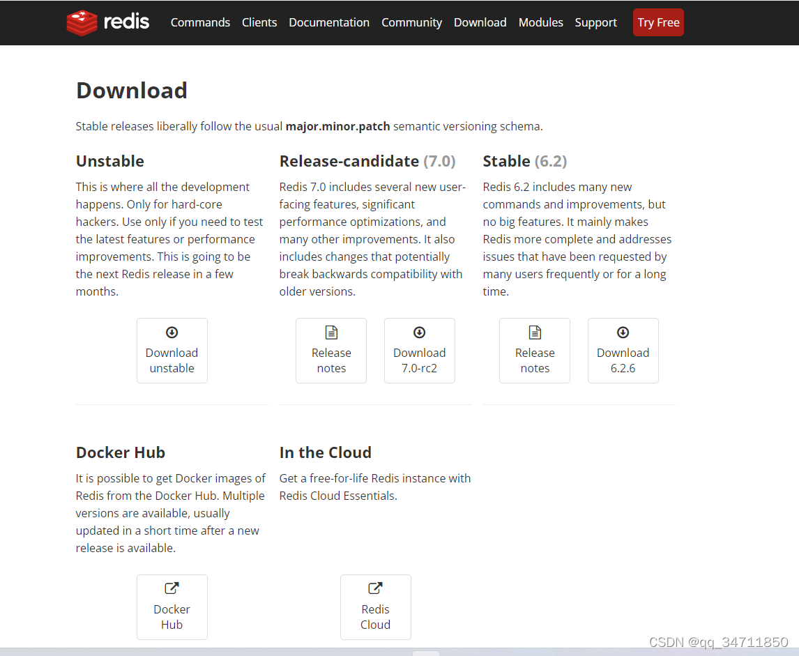Screen dimensions: 799x656
Task: Open the Documentation menu item
Action: pos(329,22)
